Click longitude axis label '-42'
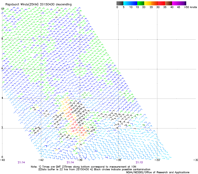 [x=41, y=160]
